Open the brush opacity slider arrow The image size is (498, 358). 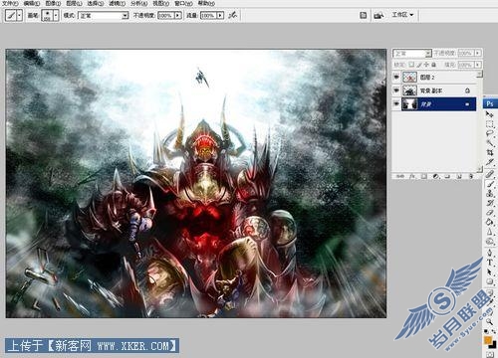[x=178, y=15]
